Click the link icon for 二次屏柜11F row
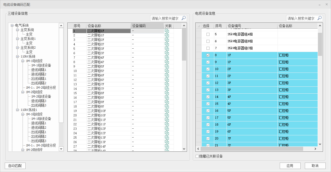The height and width of the screenshot is (172, 331). point(167,120)
